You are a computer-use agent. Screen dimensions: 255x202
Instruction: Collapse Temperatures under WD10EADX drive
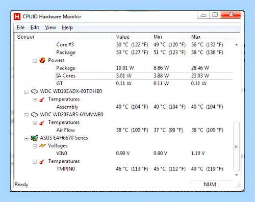(x=35, y=99)
